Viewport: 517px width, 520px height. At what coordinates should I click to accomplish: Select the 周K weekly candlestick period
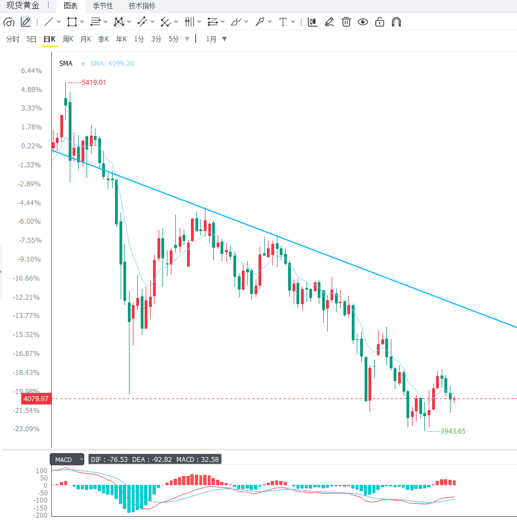tap(68, 39)
